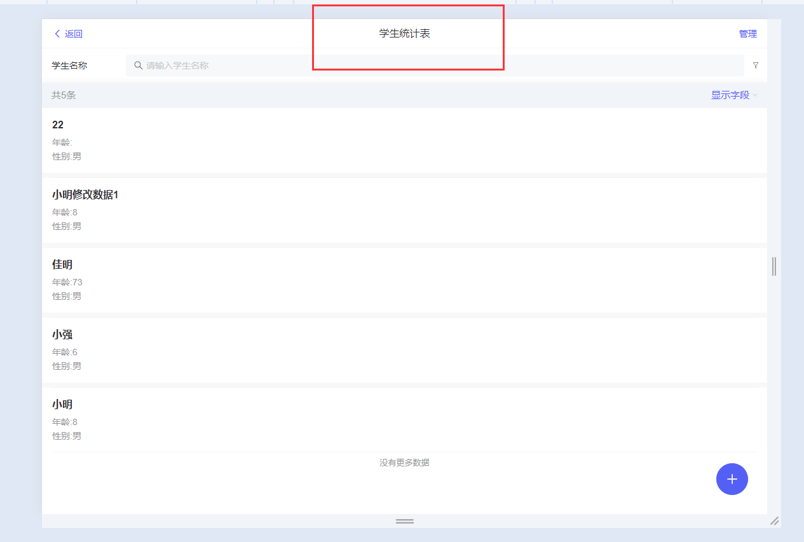Click the 学生名称 field label
Screen dimensions: 804x542
(x=69, y=65)
